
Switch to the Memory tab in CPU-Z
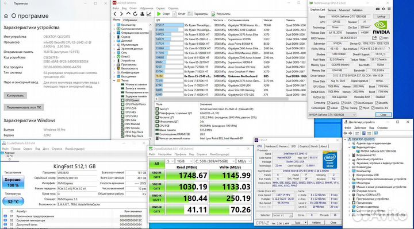pos(283,146)
